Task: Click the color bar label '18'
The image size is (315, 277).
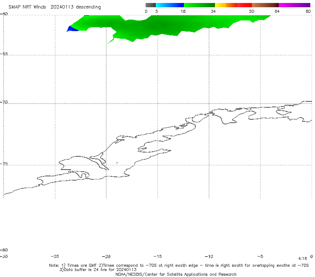Action: (183, 12)
